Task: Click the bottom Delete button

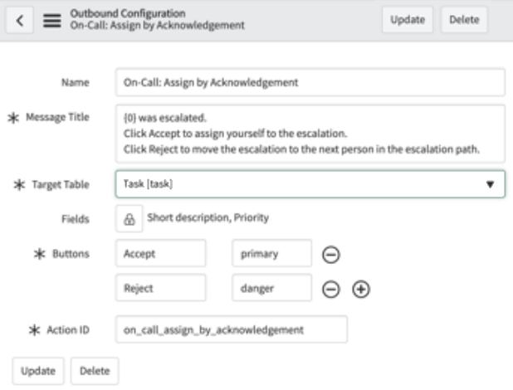Action: (x=95, y=371)
